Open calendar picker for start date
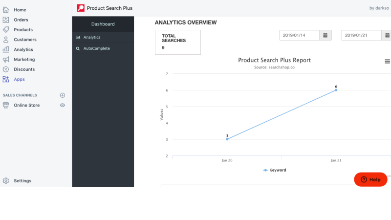 click(325, 35)
